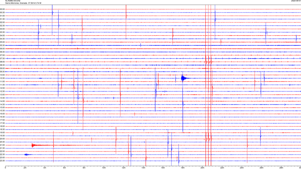Select the 01:30 row label
This screenshot has height=169, width=301.
pyautogui.click(x=3, y=19)
